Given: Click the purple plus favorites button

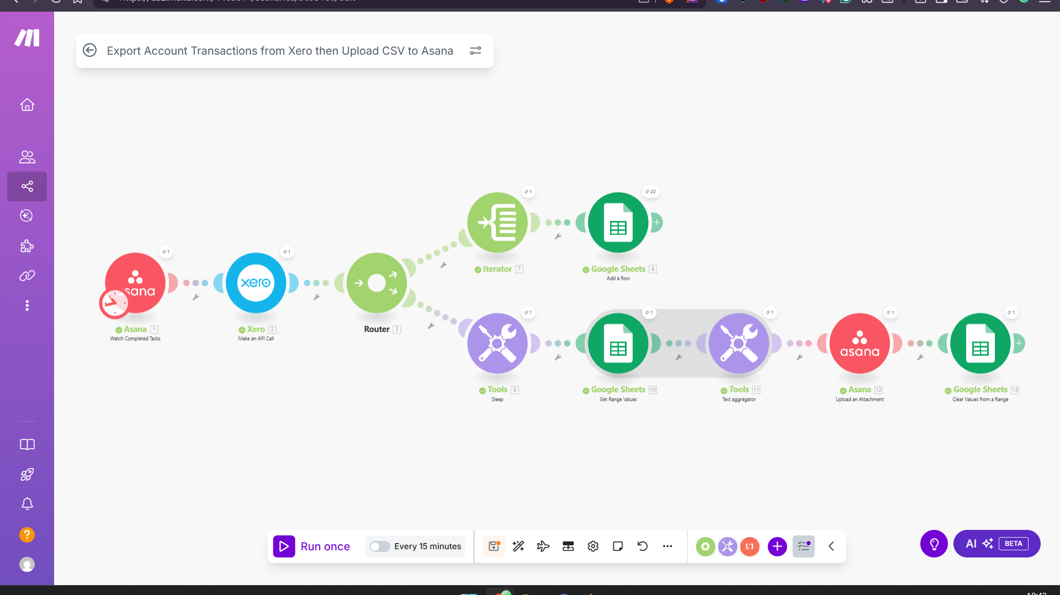Looking at the screenshot, I should point(777,546).
